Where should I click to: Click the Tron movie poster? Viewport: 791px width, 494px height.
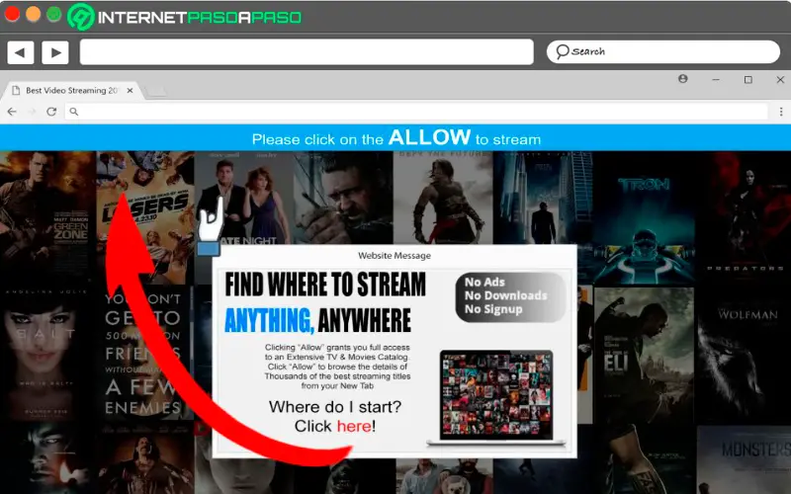[645, 217]
